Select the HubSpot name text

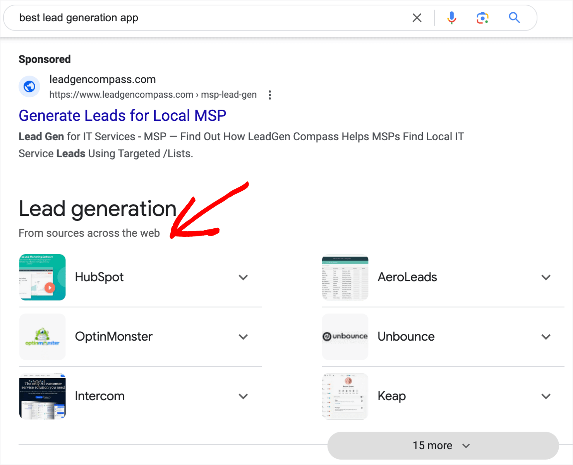pos(99,277)
